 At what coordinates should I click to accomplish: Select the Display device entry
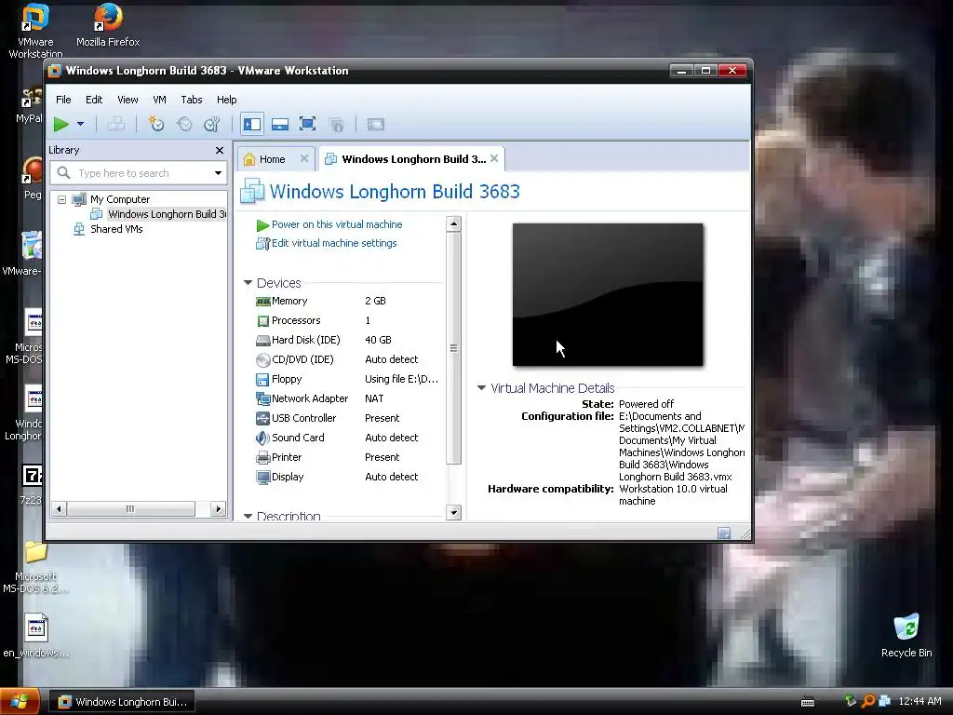click(x=346, y=477)
